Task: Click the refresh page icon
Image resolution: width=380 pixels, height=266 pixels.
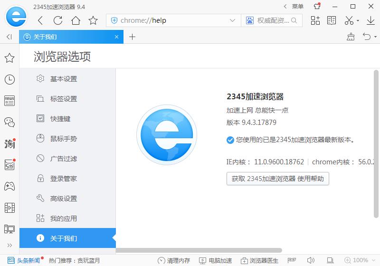Action: 58,20
